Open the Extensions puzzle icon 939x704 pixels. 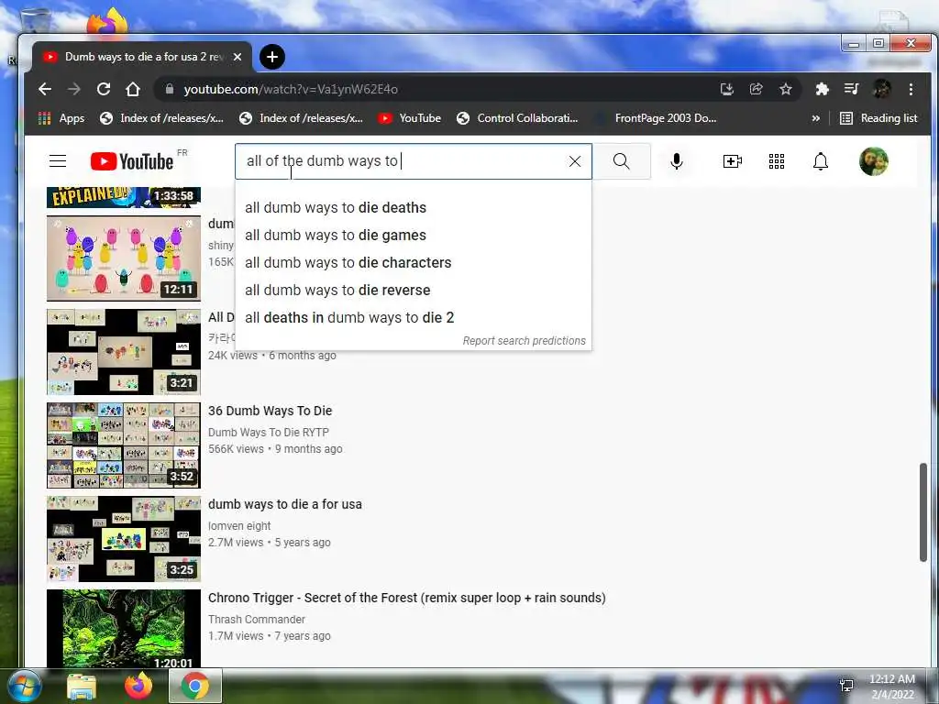tap(823, 89)
